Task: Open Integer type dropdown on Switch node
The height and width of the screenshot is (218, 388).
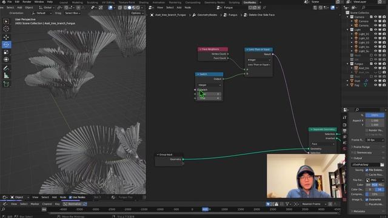Action: coord(209,85)
